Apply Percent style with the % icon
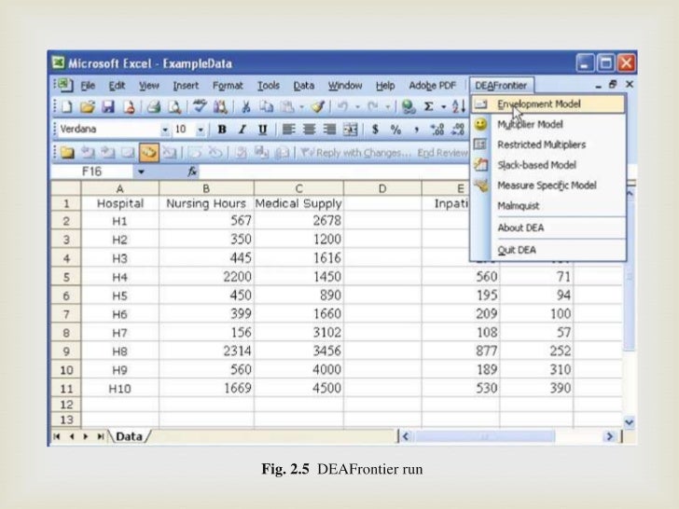The height and width of the screenshot is (509, 679). (x=395, y=130)
